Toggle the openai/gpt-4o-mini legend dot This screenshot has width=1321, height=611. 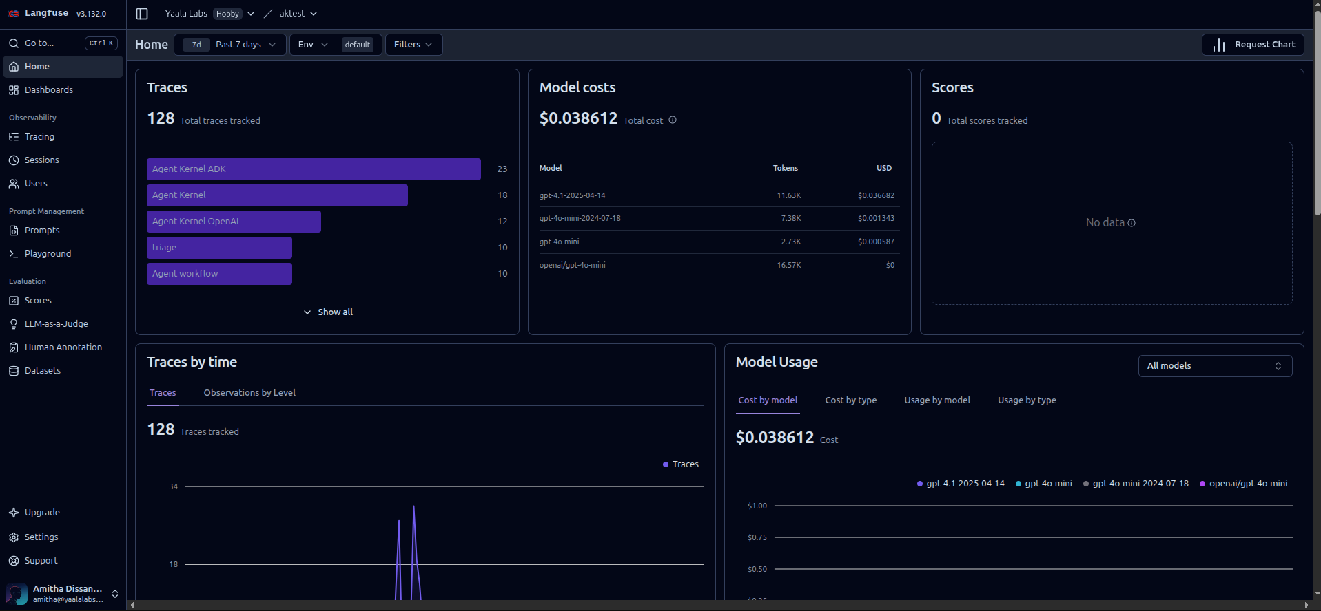click(1202, 484)
